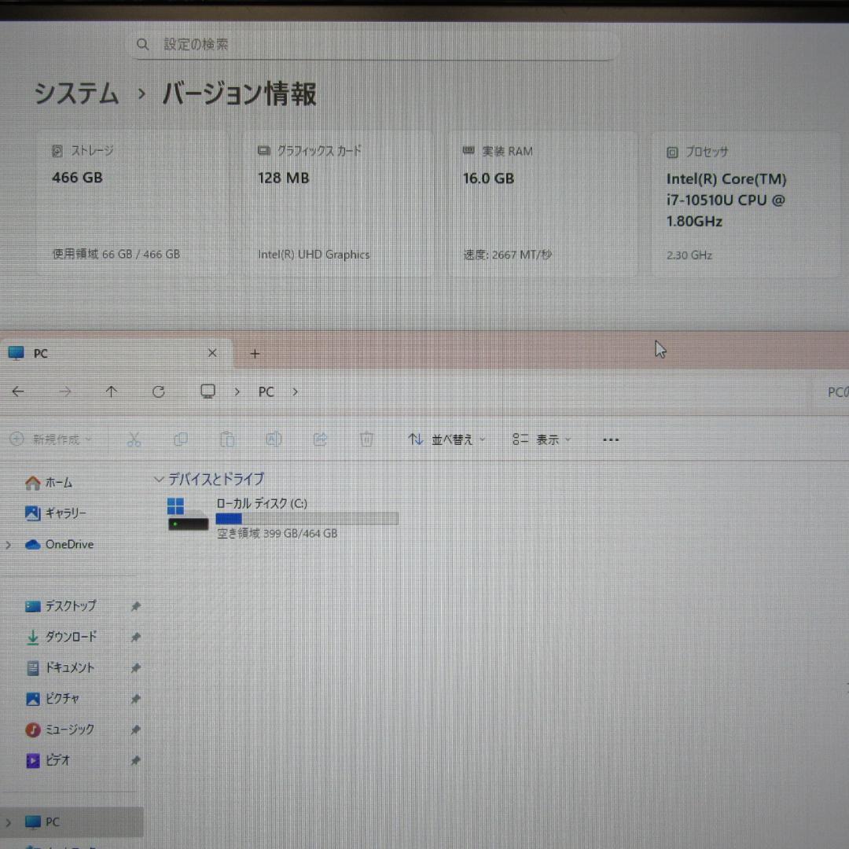Click the C: drive capacity bar

307,518
